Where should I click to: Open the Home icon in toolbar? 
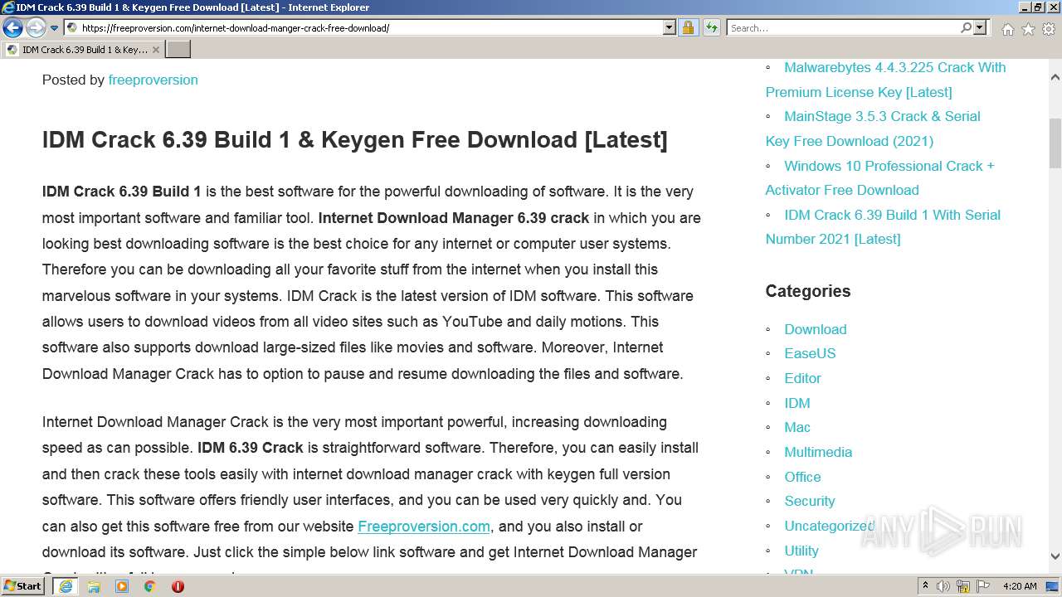[x=1007, y=29]
